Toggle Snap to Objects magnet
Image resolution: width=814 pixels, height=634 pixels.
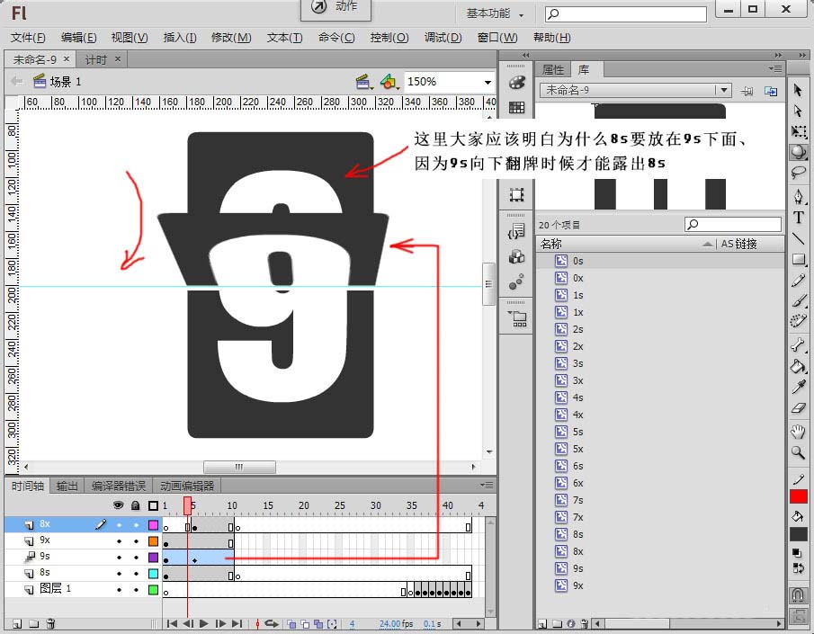798,594
